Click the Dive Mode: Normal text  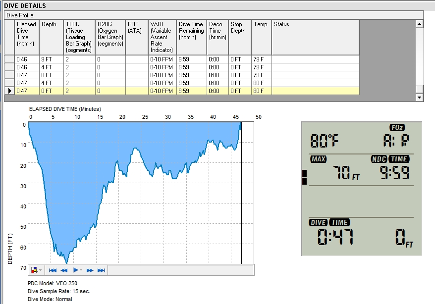pos(50,299)
